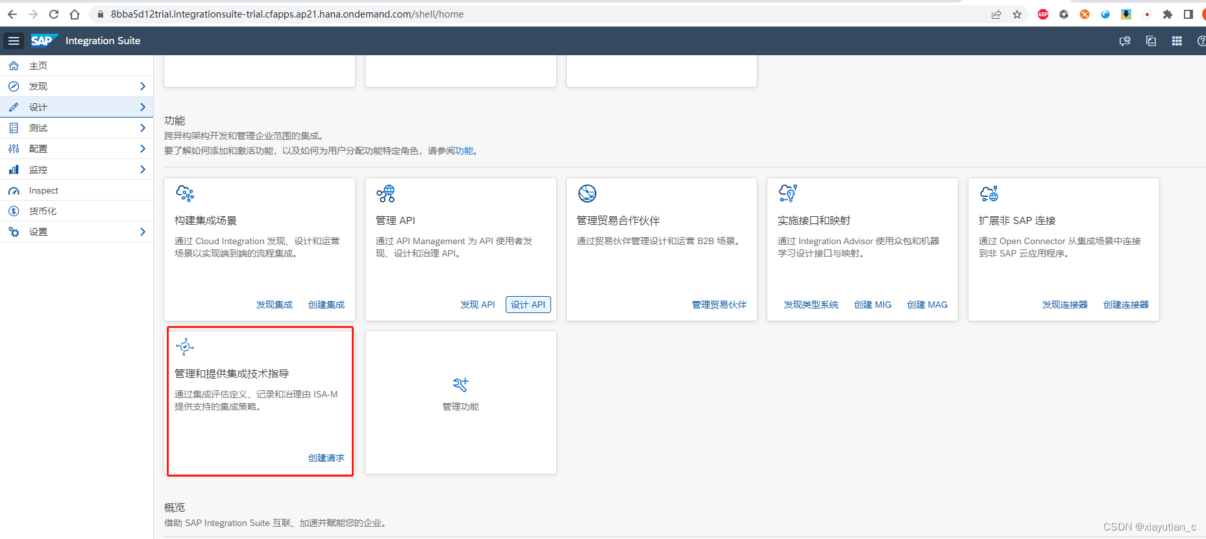Open the feedback chat icon in header
Viewport: 1206px width, 539px height.
[x=1125, y=41]
